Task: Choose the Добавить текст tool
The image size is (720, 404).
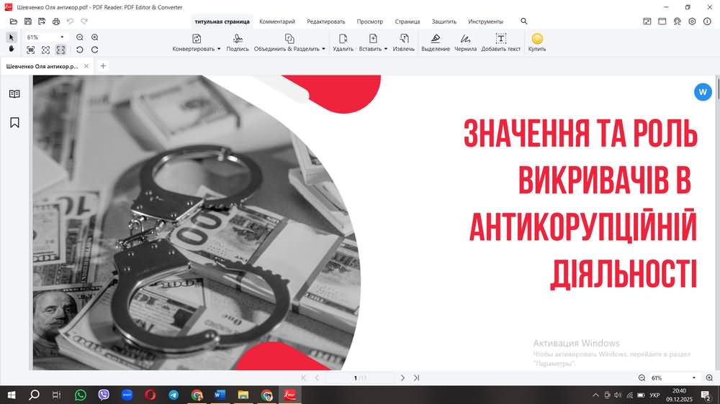Action: pyautogui.click(x=501, y=42)
